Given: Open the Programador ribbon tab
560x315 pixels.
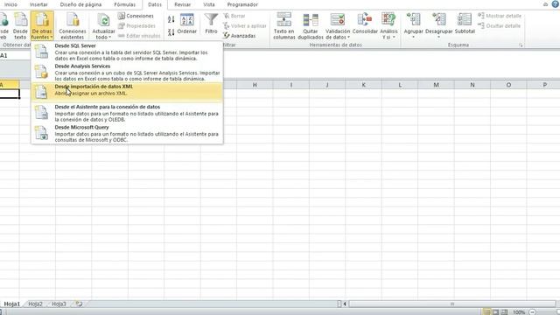Looking at the screenshot, I should click(242, 4).
